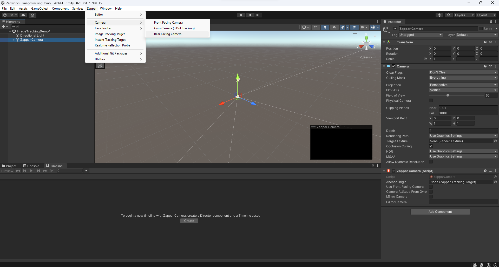Image resolution: width=499 pixels, height=267 pixels.
Task: Click the Play button in toolbar
Action: (241, 15)
